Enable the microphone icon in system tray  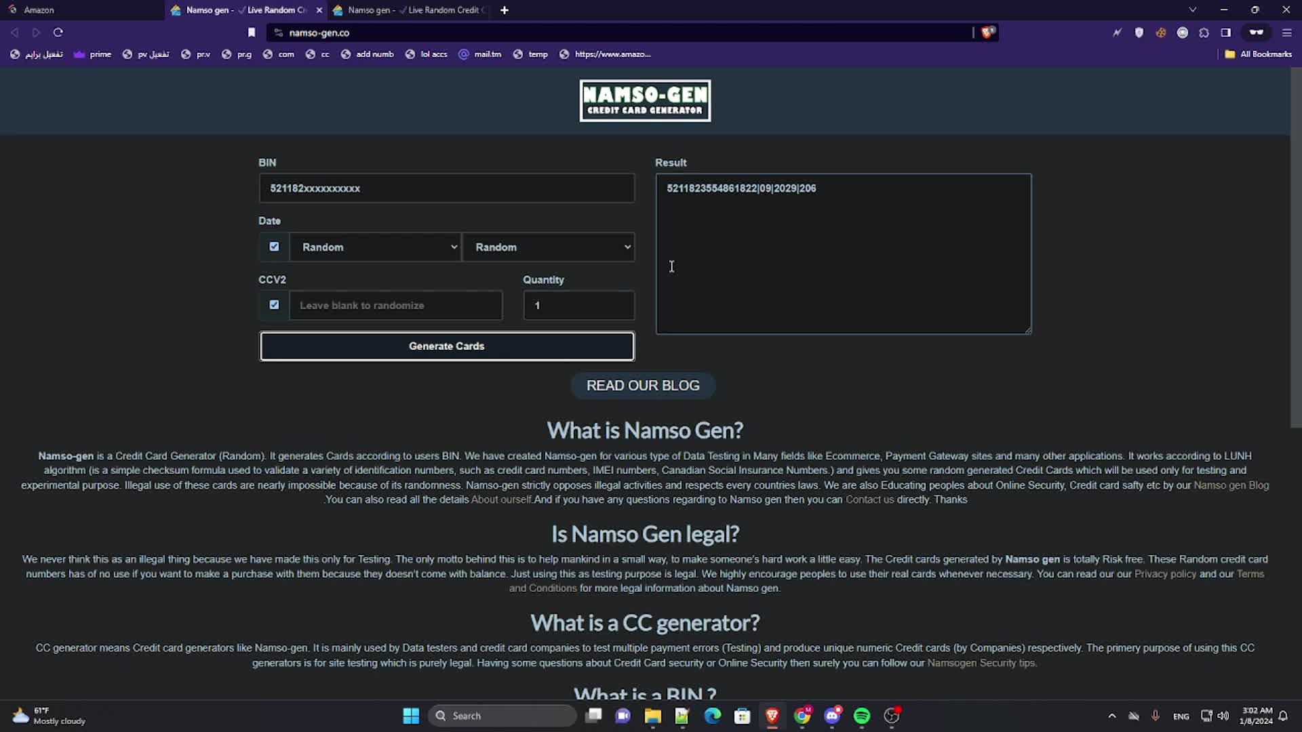[x=1156, y=716]
